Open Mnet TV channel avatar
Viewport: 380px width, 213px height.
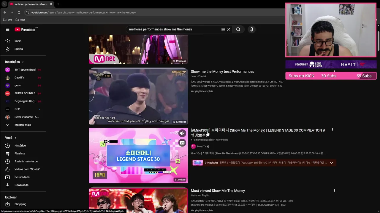[193, 146]
